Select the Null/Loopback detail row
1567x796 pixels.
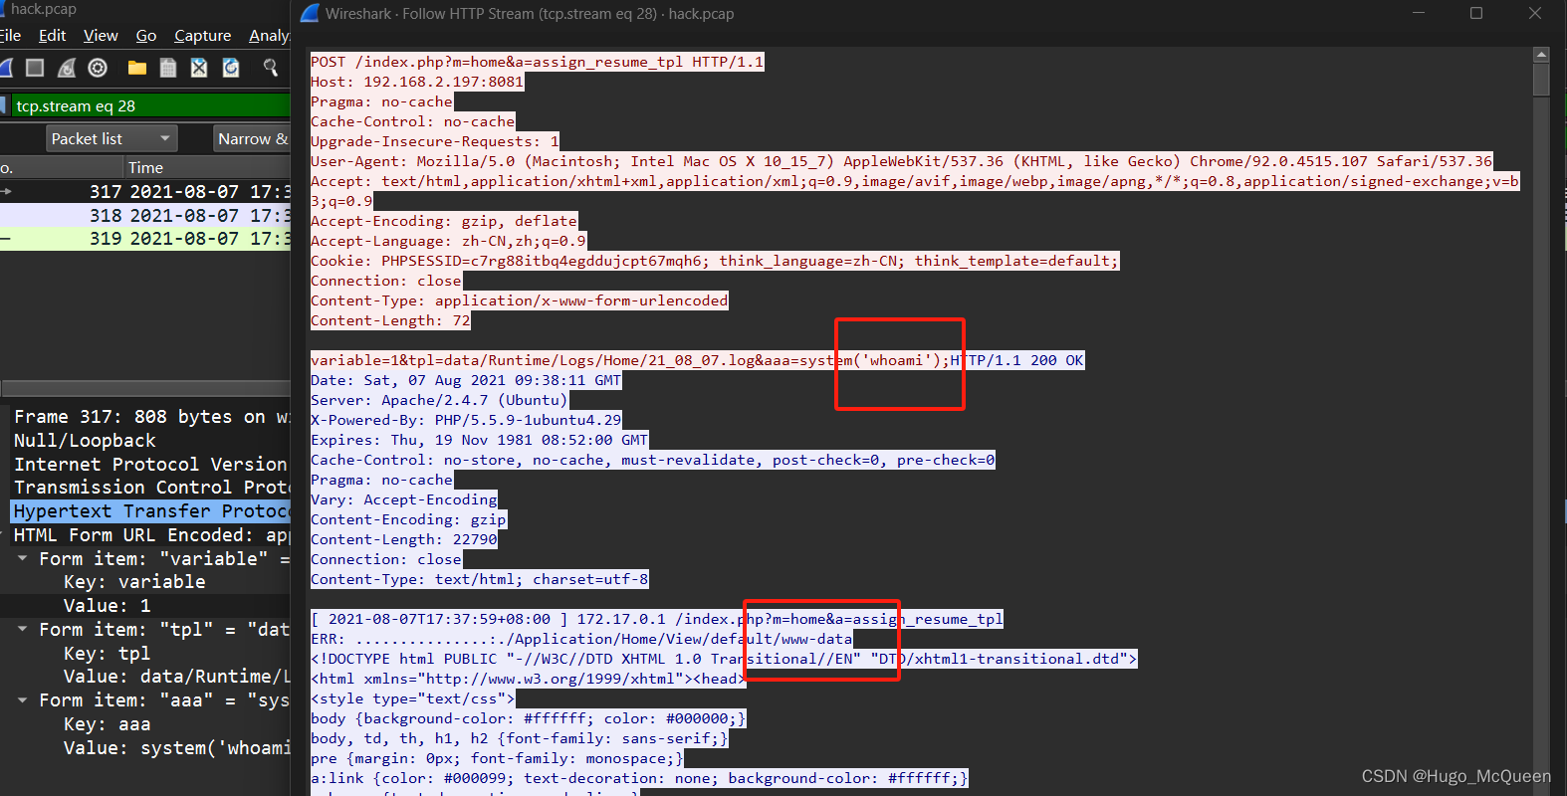pos(149,441)
